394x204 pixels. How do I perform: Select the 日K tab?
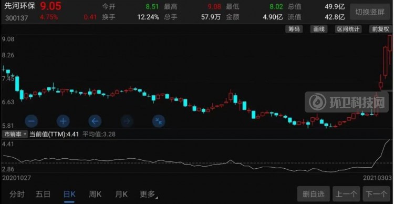(69, 194)
